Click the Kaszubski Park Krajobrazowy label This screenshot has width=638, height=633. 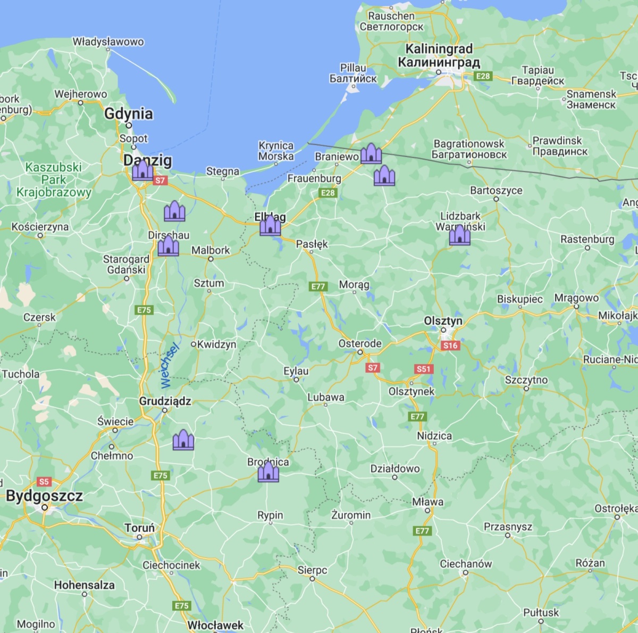54,179
